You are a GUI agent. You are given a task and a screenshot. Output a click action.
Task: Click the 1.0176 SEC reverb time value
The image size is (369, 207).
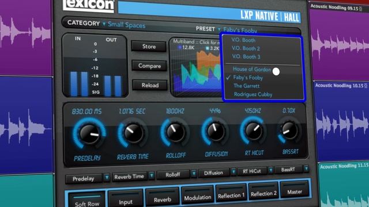pyautogui.click(x=132, y=111)
